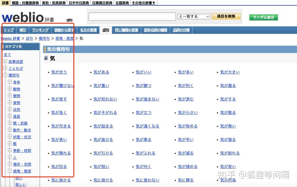Click the Weblio 辞書 breadcrumb link
The width and height of the screenshot is (297, 187).
point(10,38)
